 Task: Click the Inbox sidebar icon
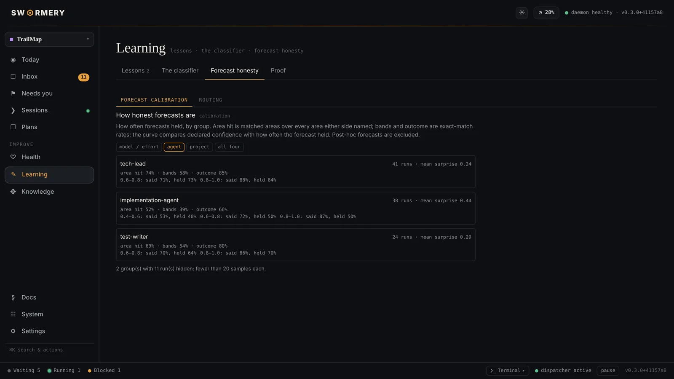pyautogui.click(x=13, y=77)
